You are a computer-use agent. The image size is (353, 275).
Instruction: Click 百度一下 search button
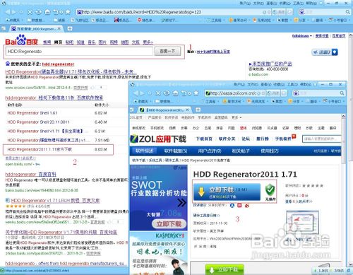point(167,51)
